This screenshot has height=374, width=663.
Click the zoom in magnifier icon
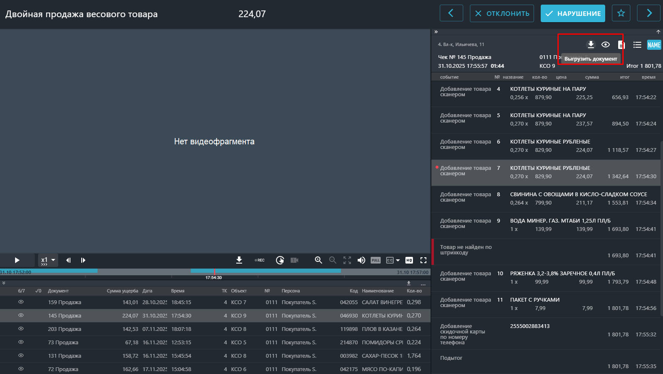point(318,260)
